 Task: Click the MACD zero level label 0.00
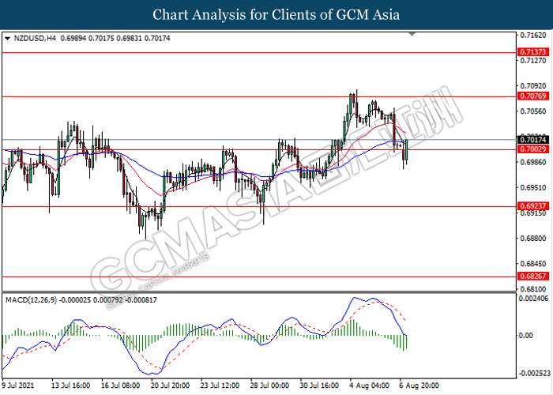pyautogui.click(x=526, y=336)
